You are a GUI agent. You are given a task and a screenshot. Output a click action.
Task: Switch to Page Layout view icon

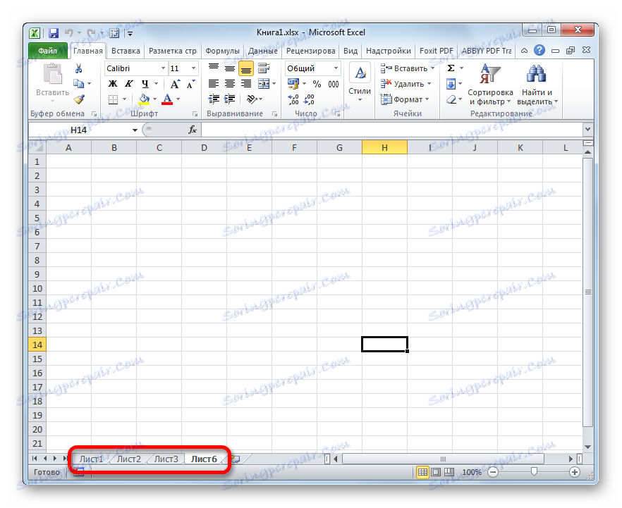(x=436, y=472)
